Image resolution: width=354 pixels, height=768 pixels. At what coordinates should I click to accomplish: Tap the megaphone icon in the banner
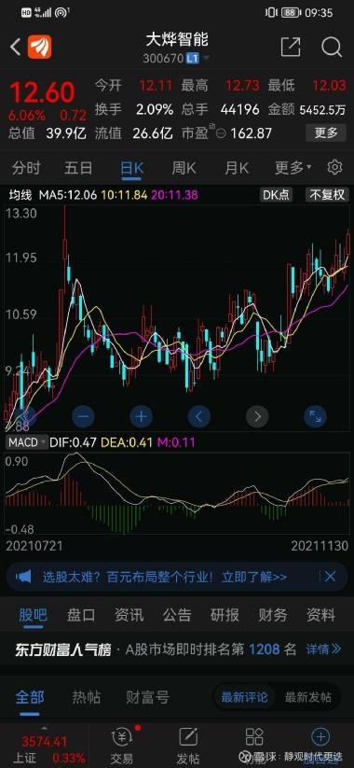coord(23,577)
